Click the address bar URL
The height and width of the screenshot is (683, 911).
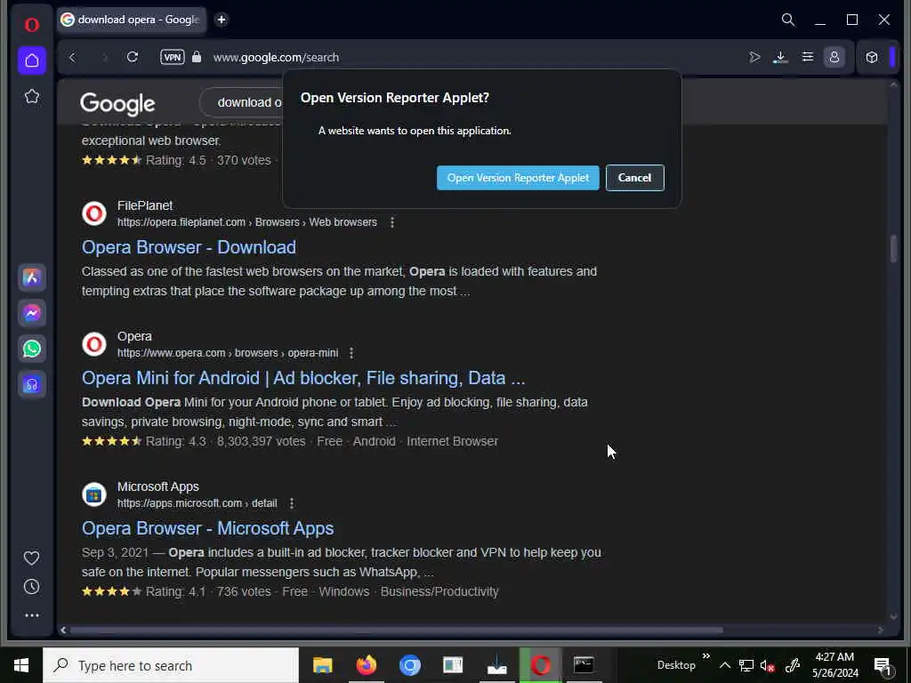[x=276, y=57]
